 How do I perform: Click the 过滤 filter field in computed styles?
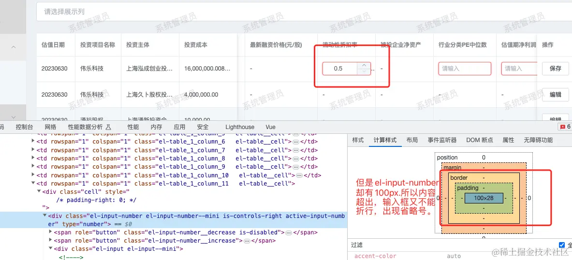[453, 245]
